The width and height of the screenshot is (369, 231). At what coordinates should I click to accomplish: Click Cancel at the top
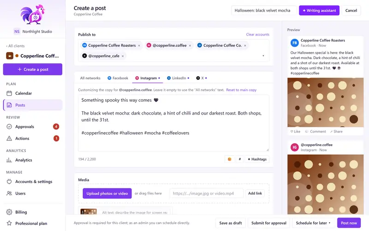coord(351,10)
